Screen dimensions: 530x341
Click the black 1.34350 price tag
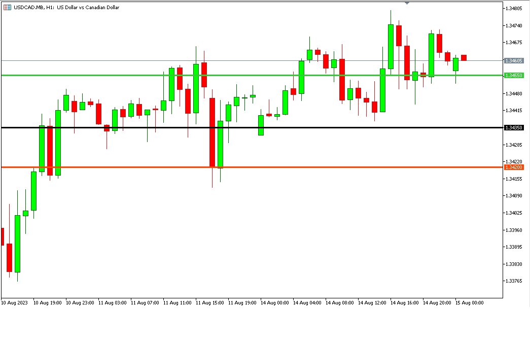(514, 127)
